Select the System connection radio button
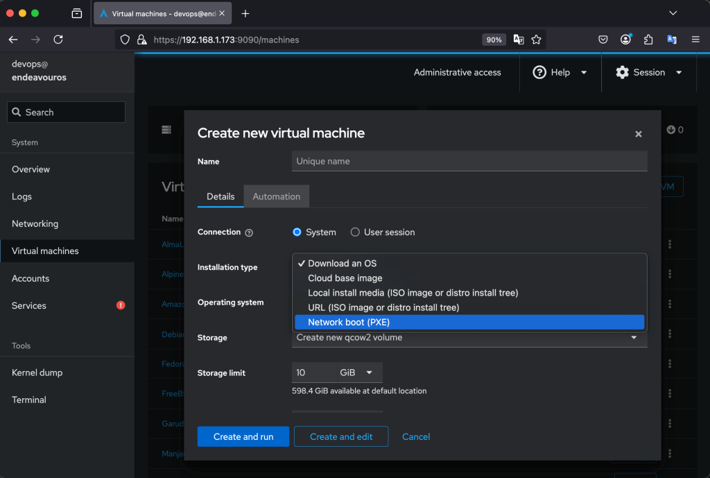 point(297,232)
